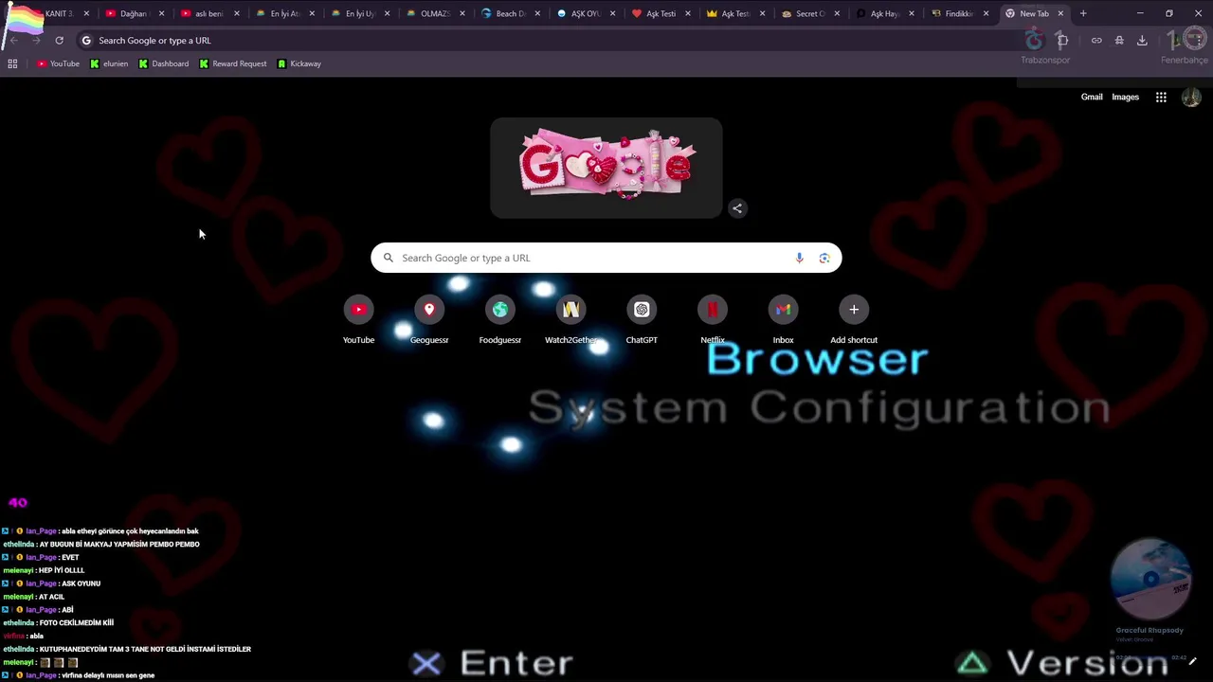Switch to the aslı beni YouTube tab

[209, 13]
